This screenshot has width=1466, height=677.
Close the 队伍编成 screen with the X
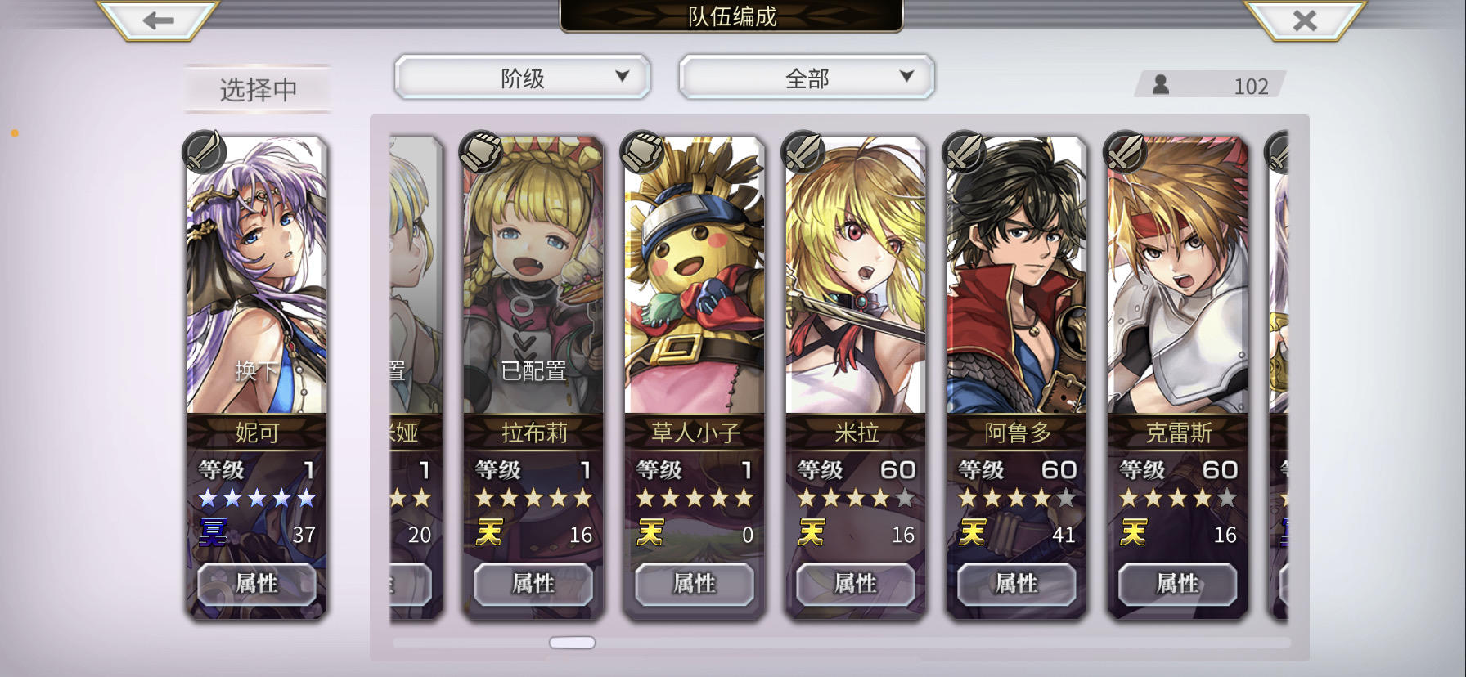(1304, 20)
